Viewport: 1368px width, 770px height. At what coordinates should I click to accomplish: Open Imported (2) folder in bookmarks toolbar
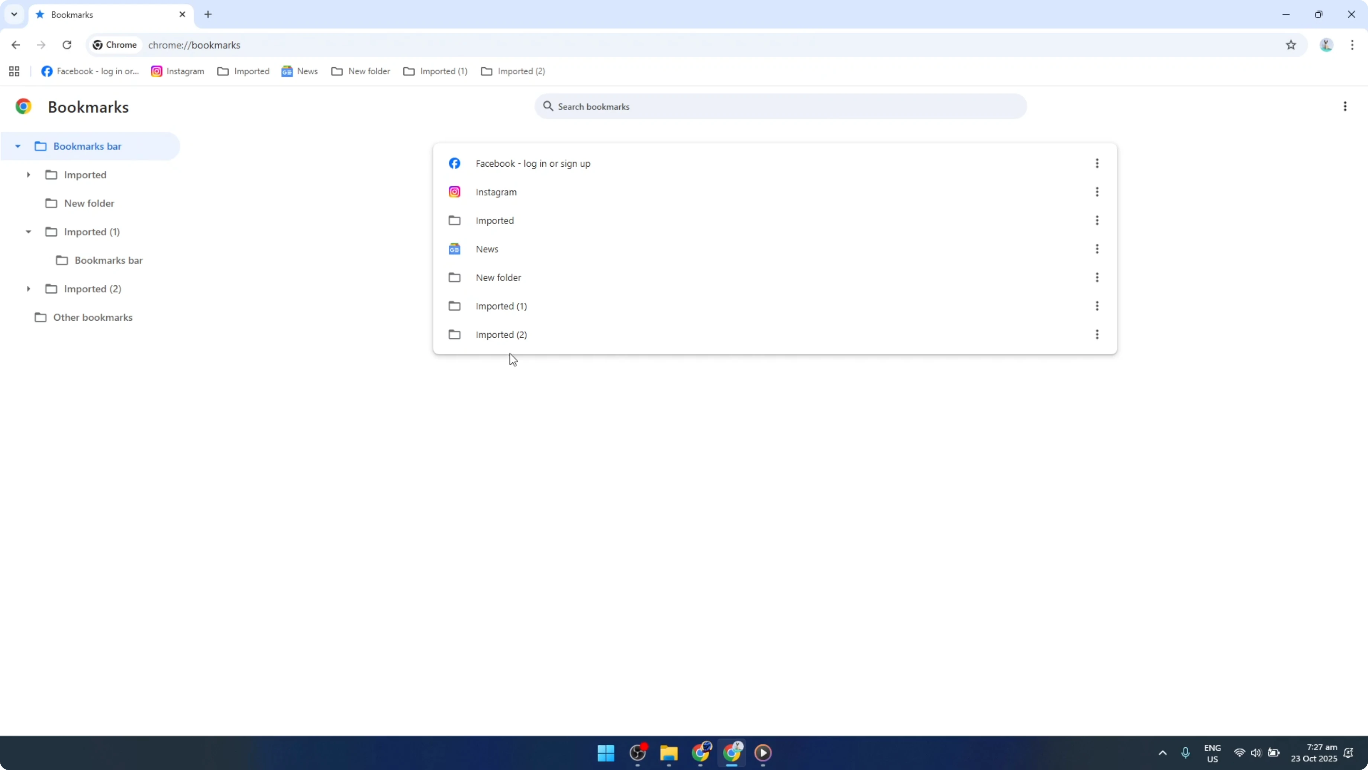513,71
